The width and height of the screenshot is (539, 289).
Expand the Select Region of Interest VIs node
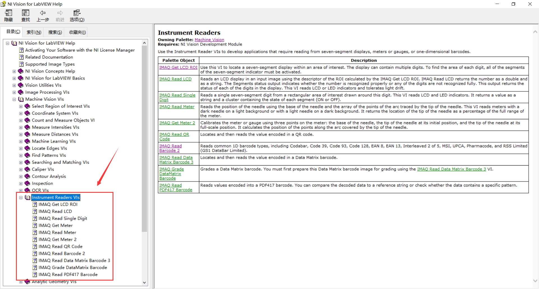(x=21, y=106)
